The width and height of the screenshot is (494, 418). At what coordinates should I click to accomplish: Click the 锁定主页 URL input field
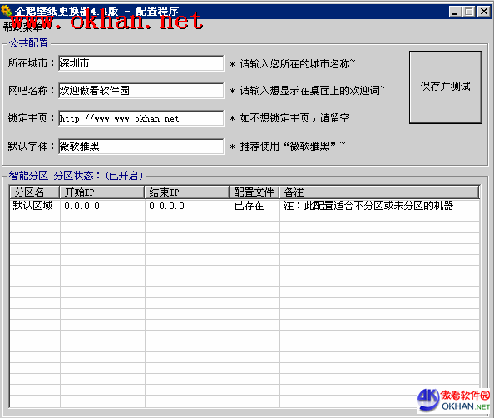pos(141,118)
